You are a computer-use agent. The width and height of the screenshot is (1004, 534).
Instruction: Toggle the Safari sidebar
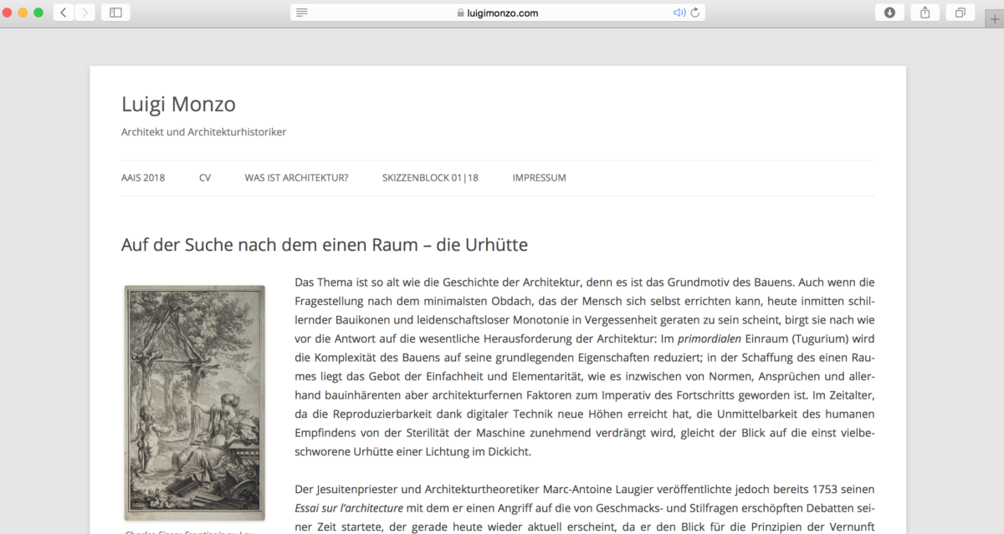(x=115, y=13)
